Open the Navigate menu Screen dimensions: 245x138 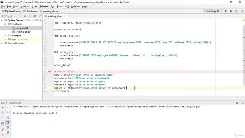pyautogui.click(x=25, y=7)
